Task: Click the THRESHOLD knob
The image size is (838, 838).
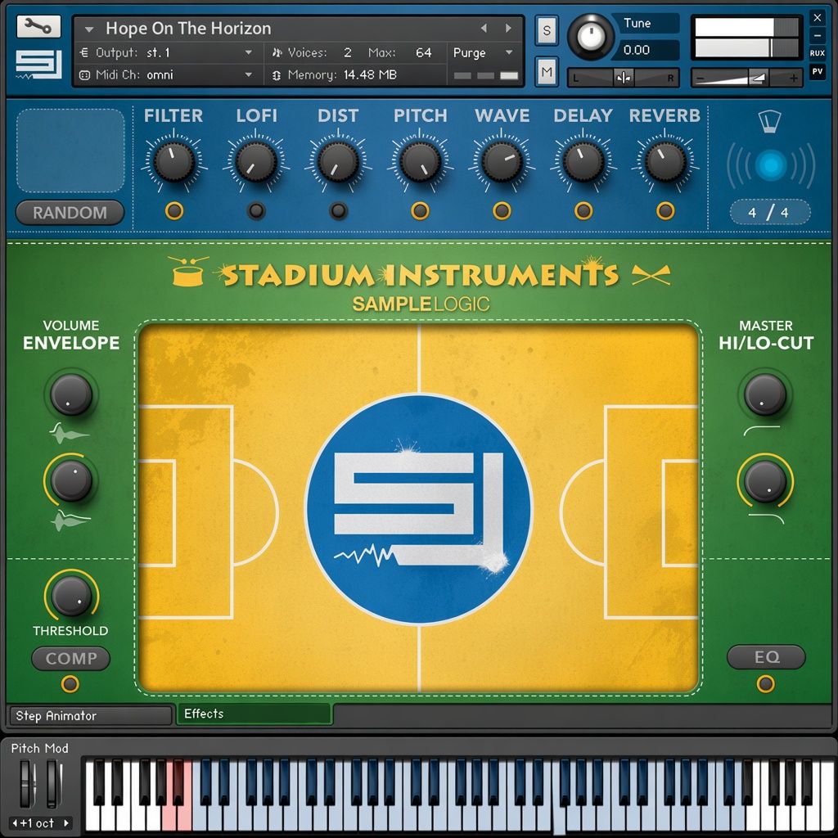Action: tap(71, 597)
